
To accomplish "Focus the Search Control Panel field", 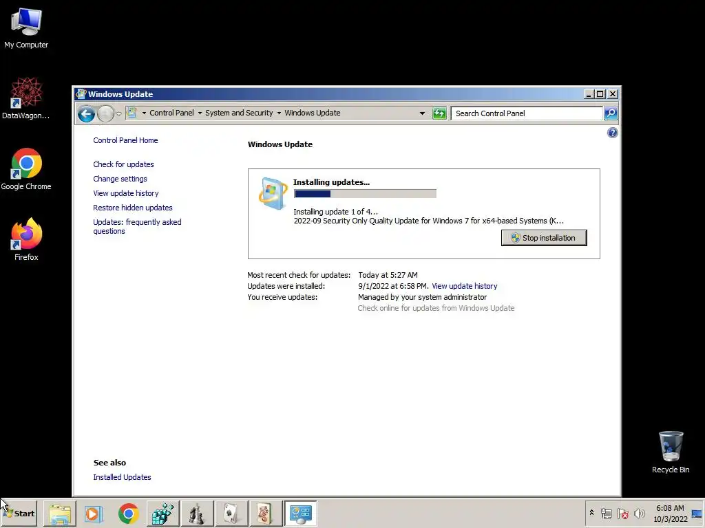I will tap(527, 113).
